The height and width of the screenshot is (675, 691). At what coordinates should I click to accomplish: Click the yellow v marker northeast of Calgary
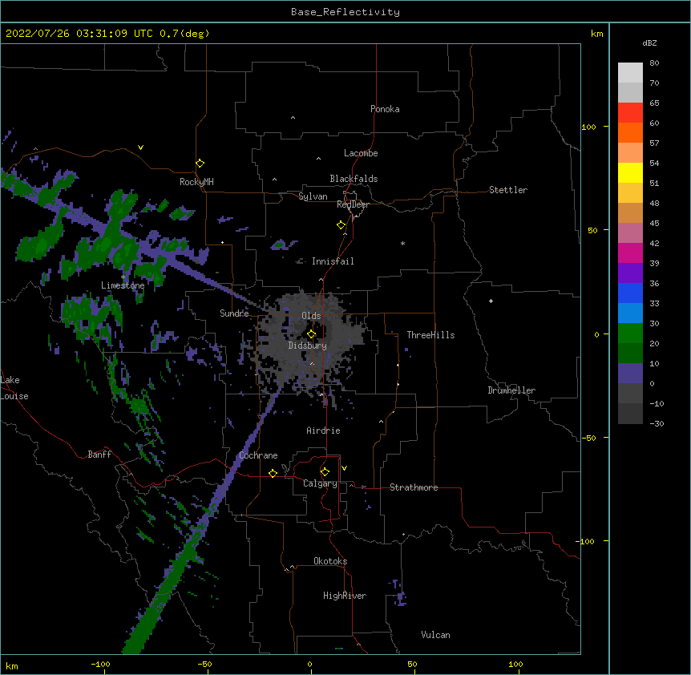click(x=344, y=468)
